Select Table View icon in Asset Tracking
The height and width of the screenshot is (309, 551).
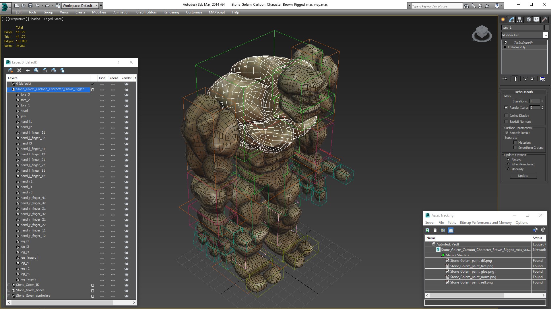pyautogui.click(x=451, y=230)
